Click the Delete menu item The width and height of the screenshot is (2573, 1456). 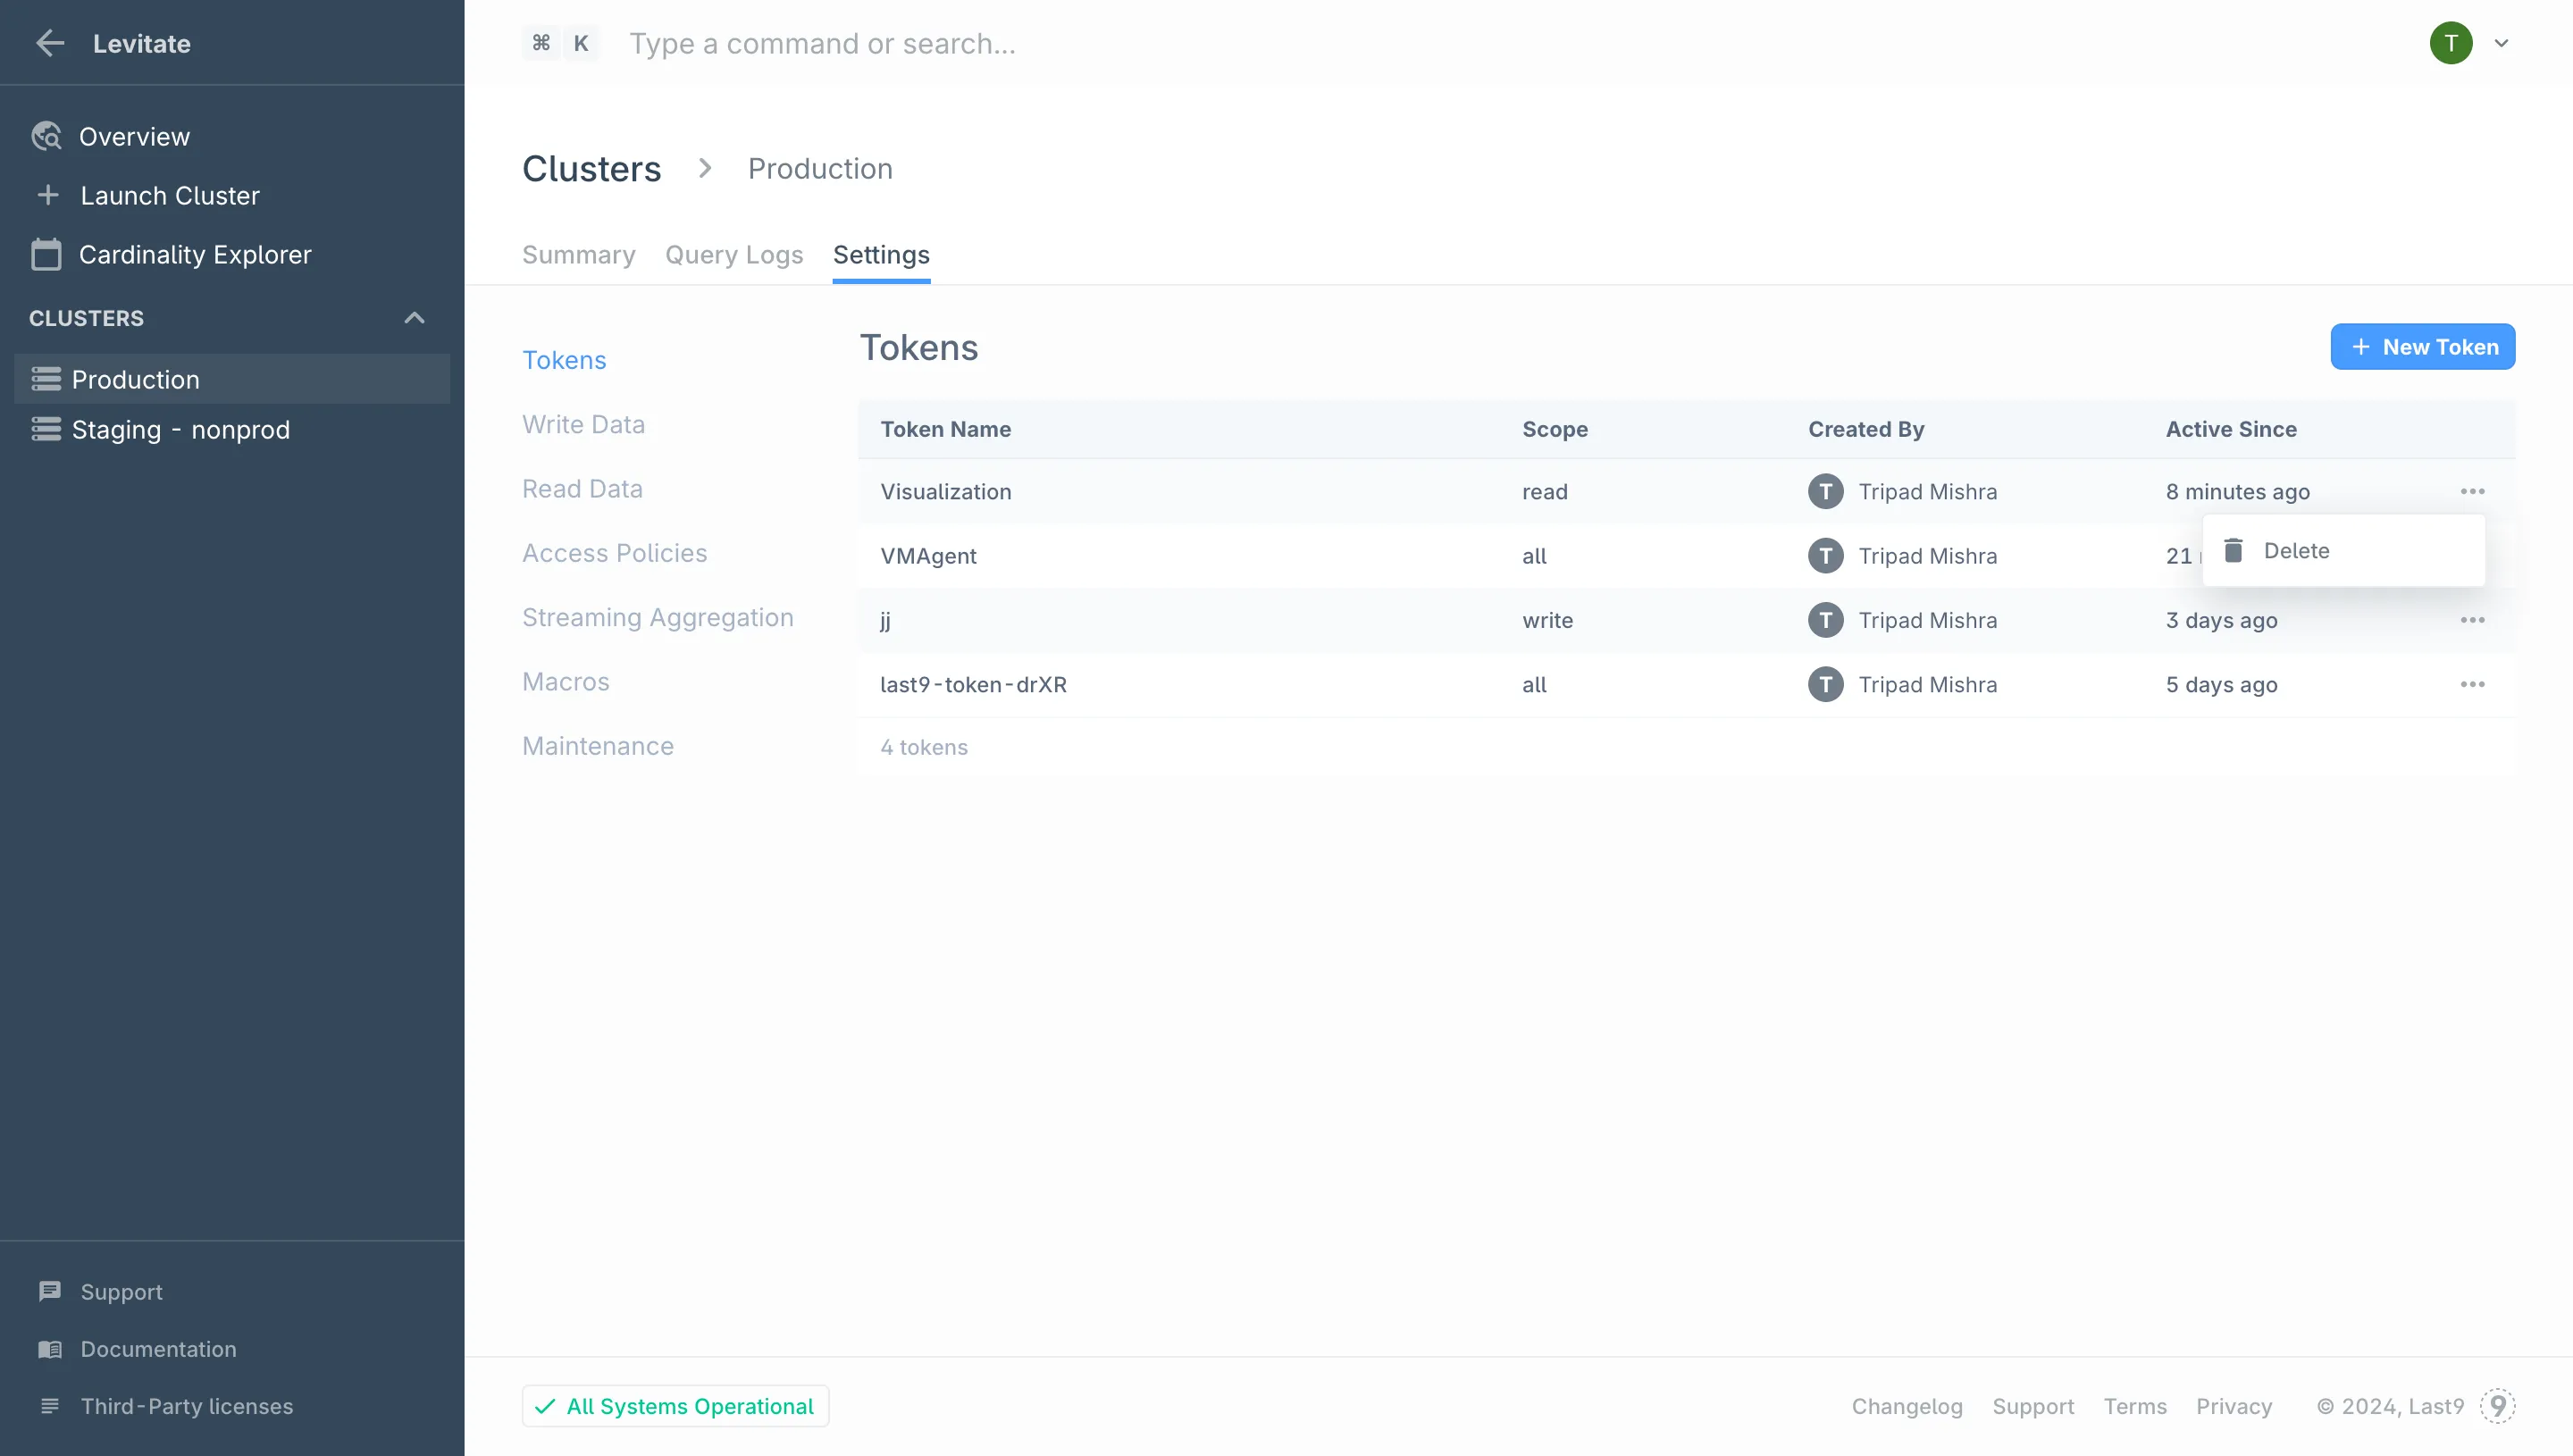point(2297,549)
